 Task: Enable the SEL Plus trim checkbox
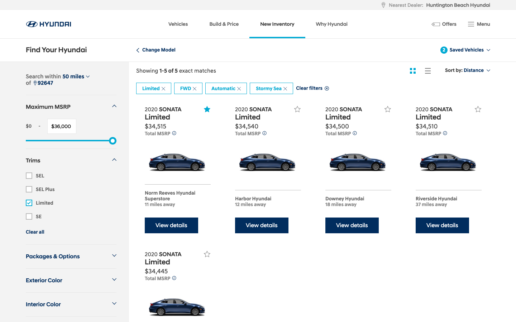(29, 189)
